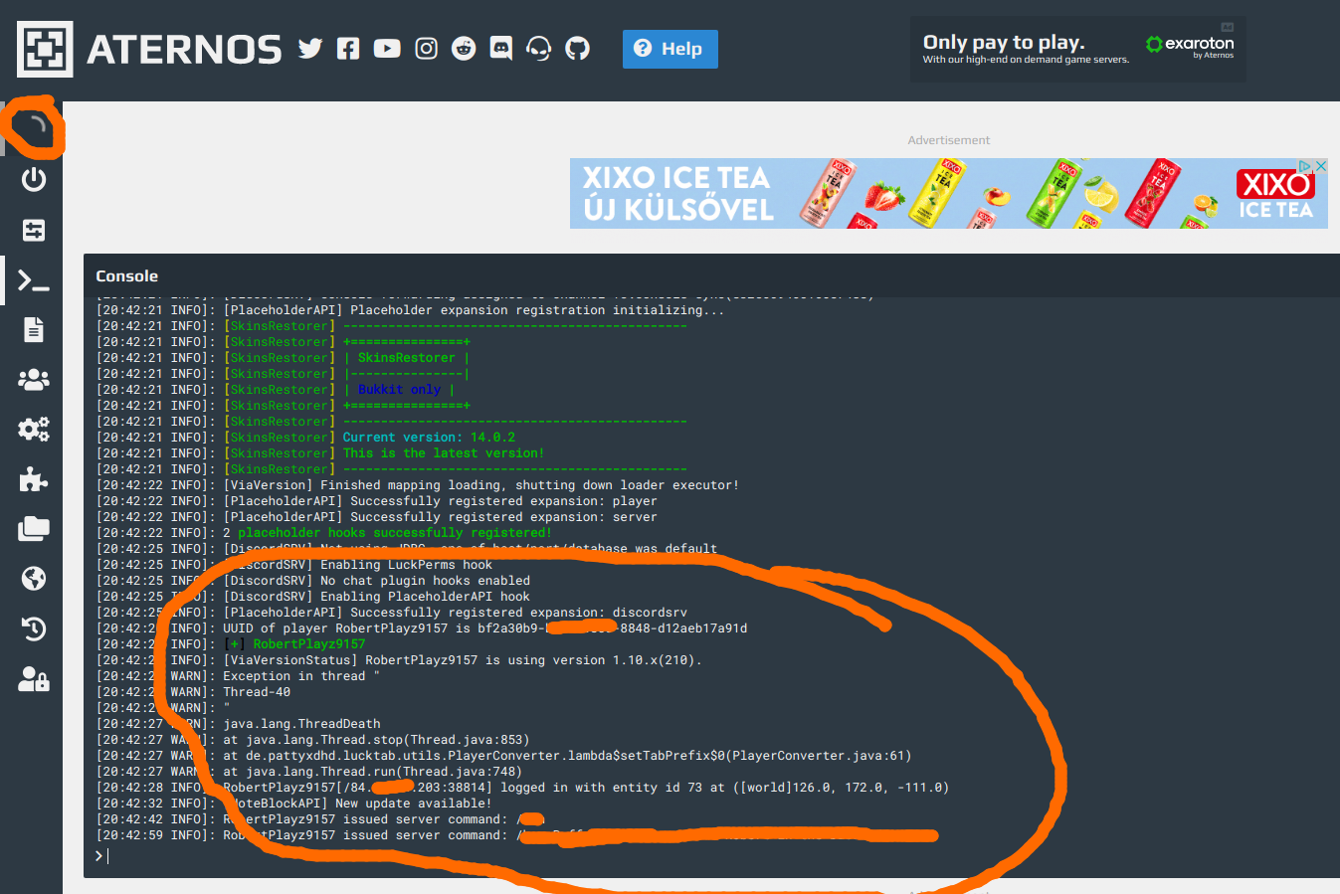Click the ATERNOS wordmark in the header
Image resolution: width=1340 pixels, height=894 pixels.
(x=184, y=49)
